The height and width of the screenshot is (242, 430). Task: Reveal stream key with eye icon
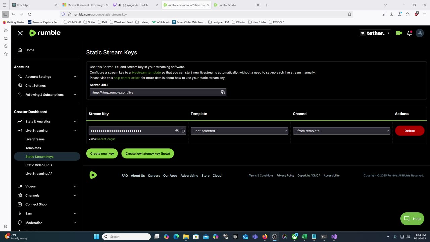click(177, 131)
